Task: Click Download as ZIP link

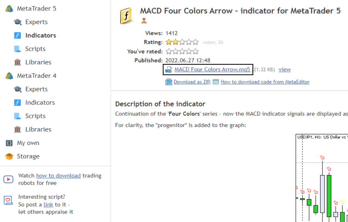Action: point(192,82)
